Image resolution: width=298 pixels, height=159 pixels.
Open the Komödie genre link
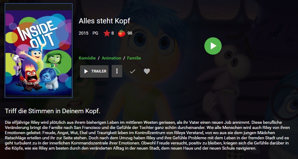click(87, 58)
